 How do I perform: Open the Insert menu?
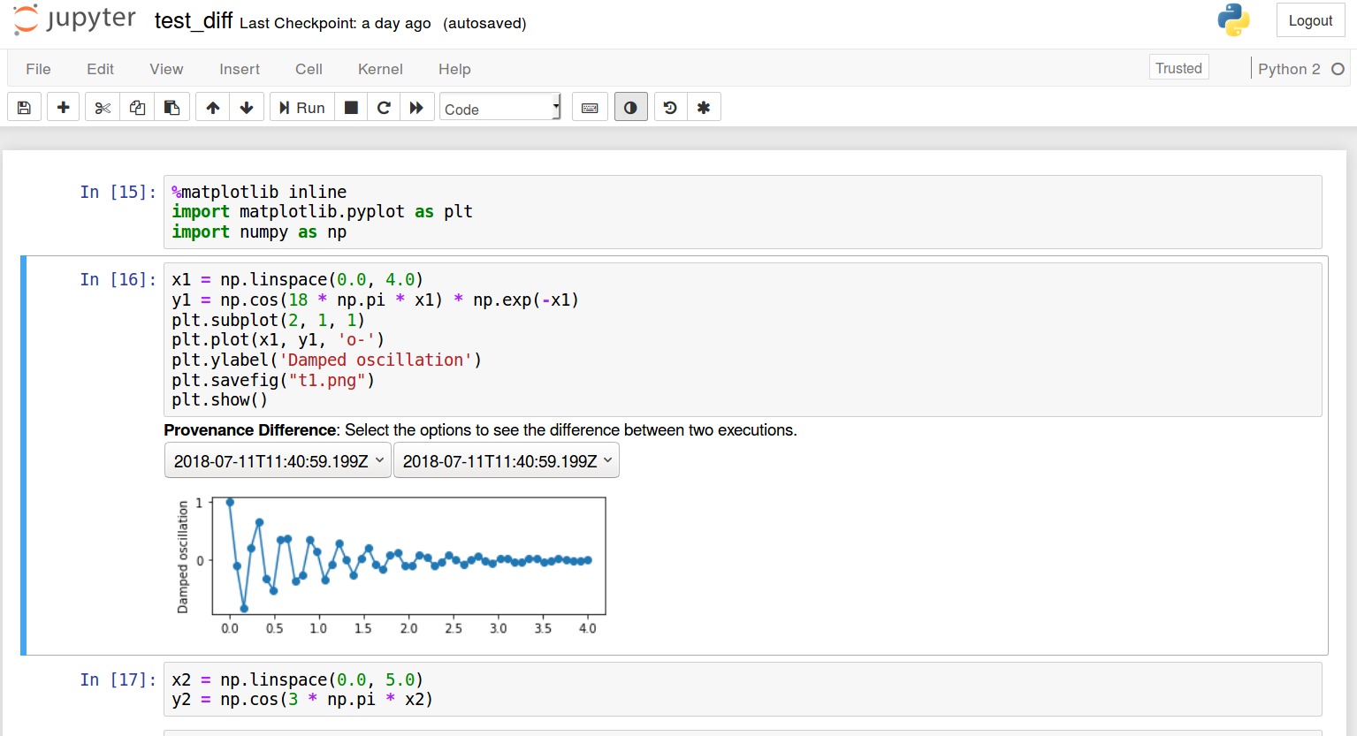tap(240, 69)
